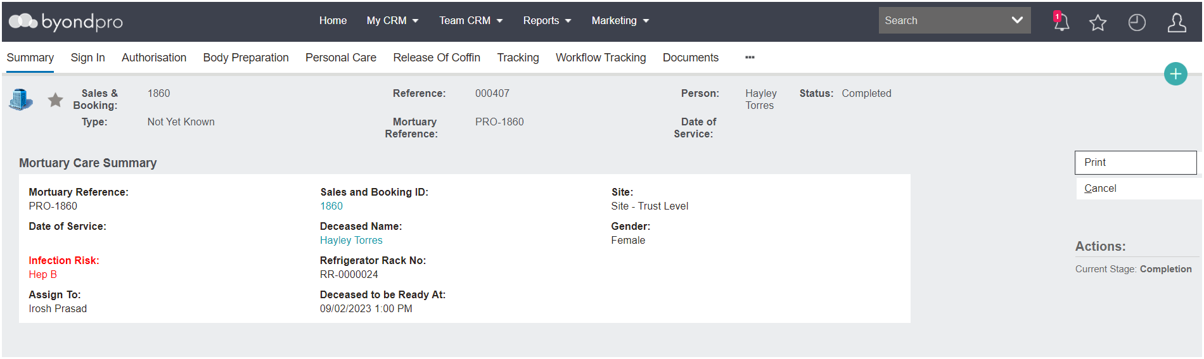This screenshot has width=1204, height=359.
Task: Click the Irosh Prasad assignee text
Action: [58, 309]
